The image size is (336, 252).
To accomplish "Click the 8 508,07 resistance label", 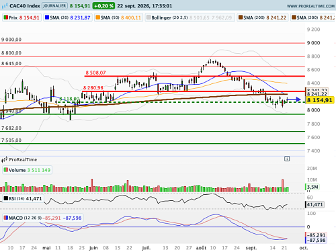I will pyautogui.click(x=95, y=73).
